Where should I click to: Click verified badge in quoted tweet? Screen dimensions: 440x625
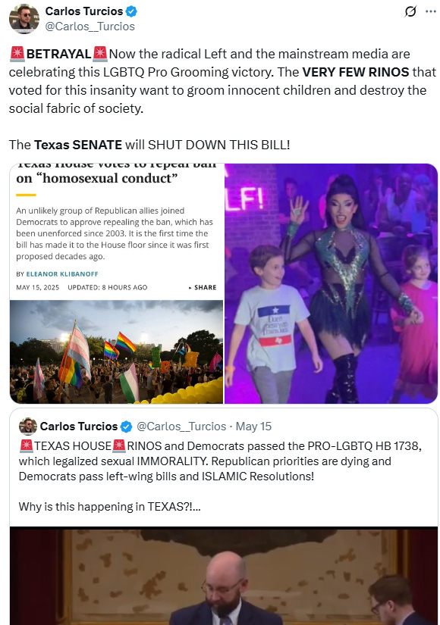pyautogui.click(x=126, y=427)
